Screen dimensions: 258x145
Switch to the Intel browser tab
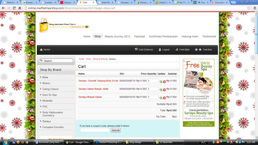[106, 2]
